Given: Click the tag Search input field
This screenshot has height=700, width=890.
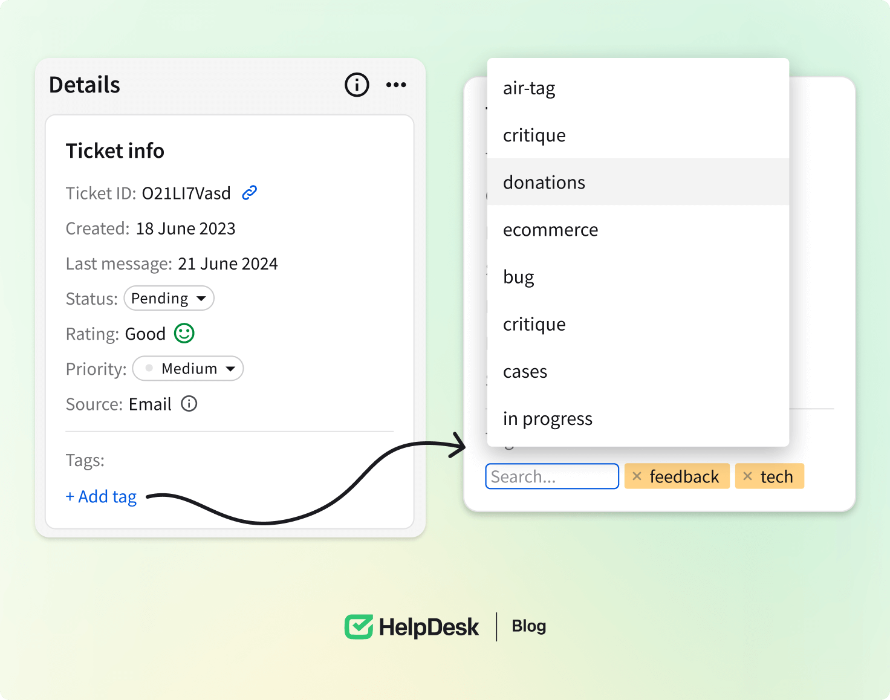Looking at the screenshot, I should pos(551,476).
